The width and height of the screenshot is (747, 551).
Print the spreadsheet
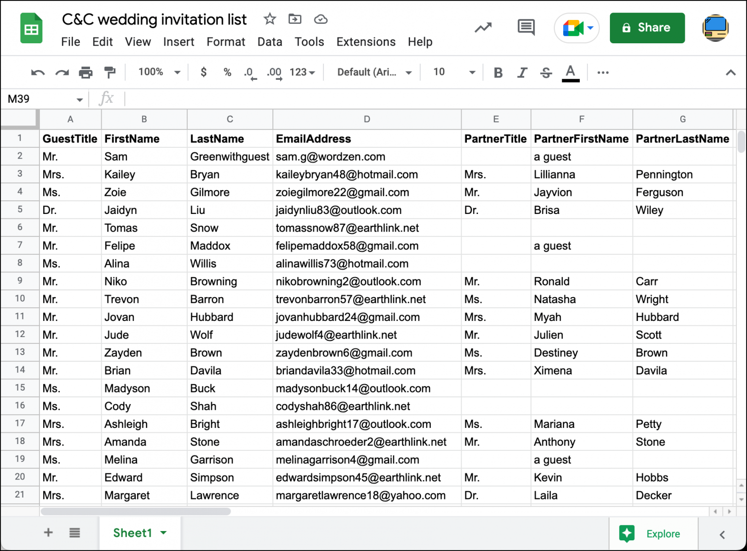coord(86,72)
